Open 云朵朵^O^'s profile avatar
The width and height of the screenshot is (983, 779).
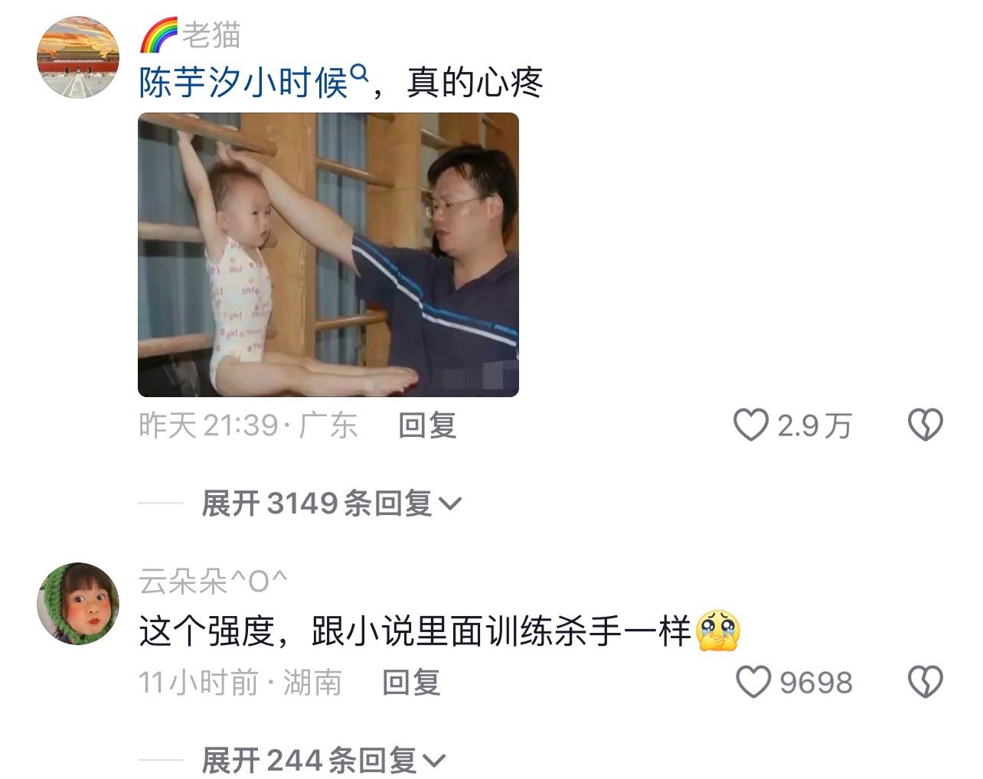pyautogui.click(x=79, y=604)
